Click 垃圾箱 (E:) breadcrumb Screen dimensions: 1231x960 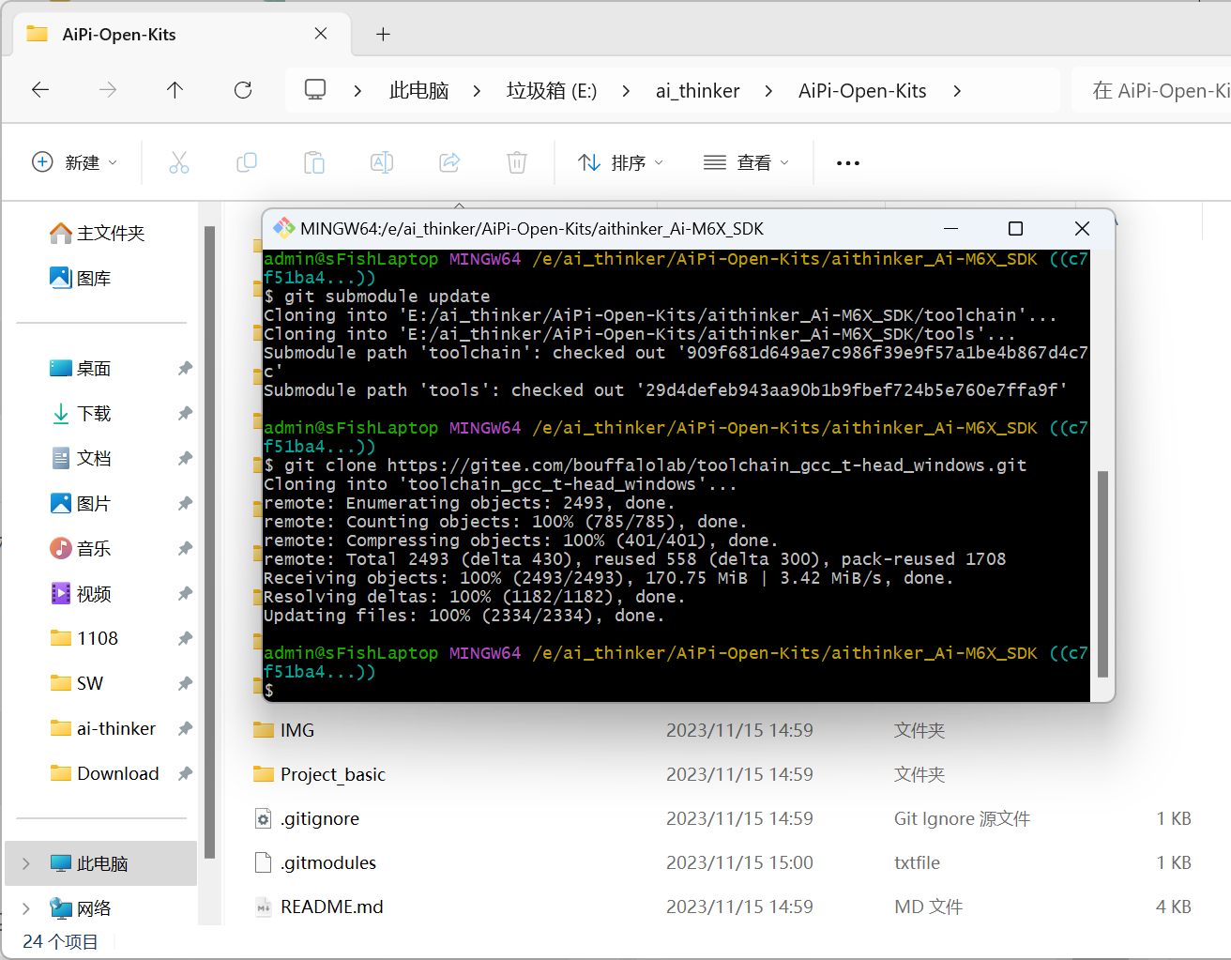pos(552,91)
